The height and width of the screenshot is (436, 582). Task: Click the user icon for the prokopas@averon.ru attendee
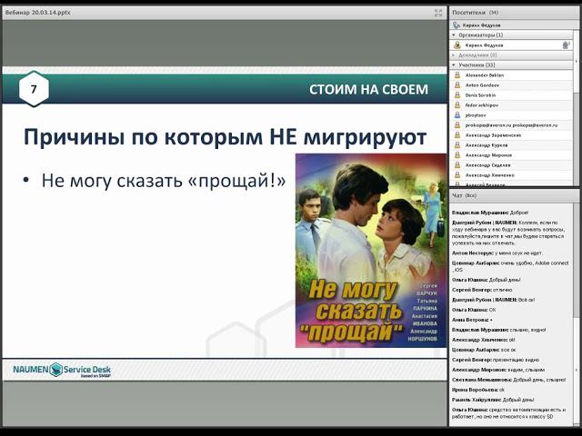point(457,125)
